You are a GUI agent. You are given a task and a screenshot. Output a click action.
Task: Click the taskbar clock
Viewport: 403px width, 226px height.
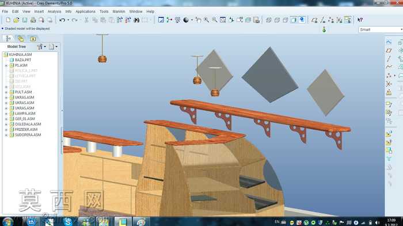(x=391, y=222)
